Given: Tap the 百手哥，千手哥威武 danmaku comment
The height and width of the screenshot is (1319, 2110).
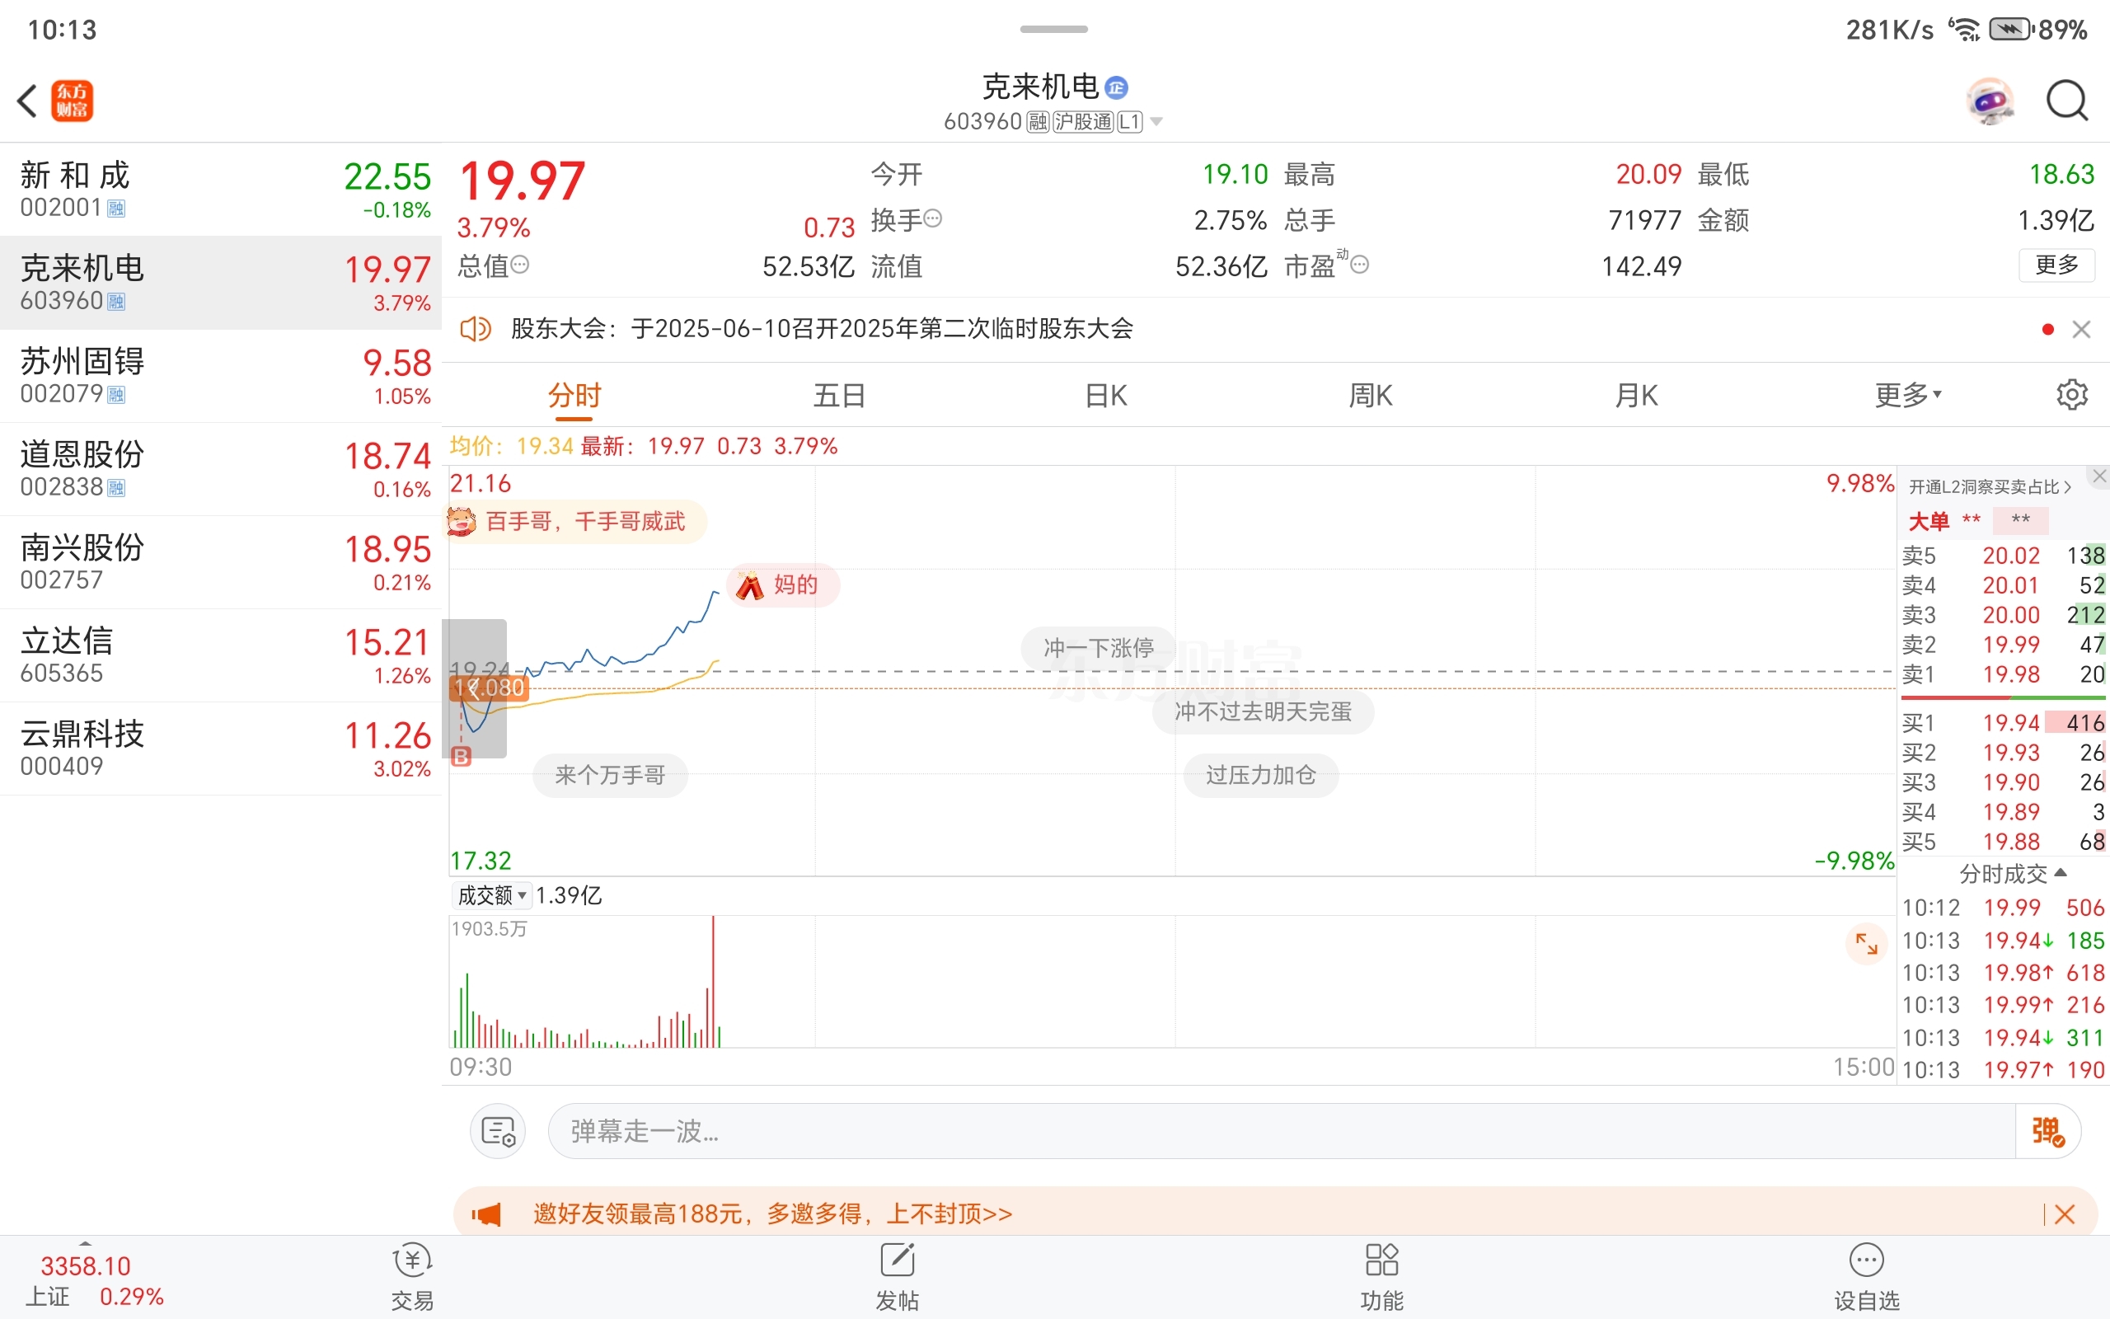Looking at the screenshot, I should (576, 522).
